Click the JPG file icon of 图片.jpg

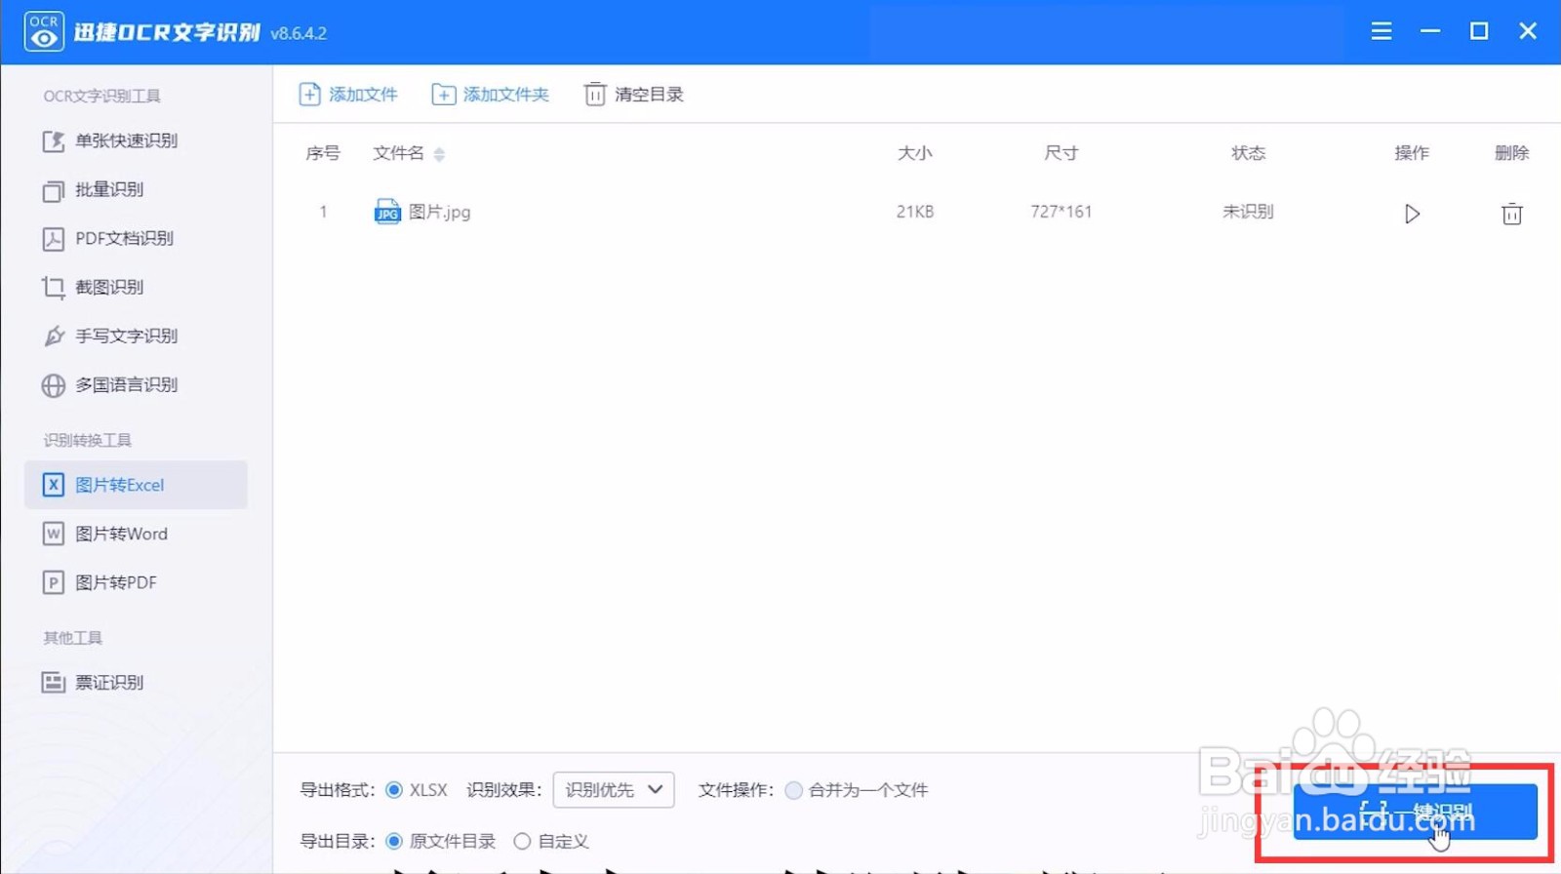point(387,212)
